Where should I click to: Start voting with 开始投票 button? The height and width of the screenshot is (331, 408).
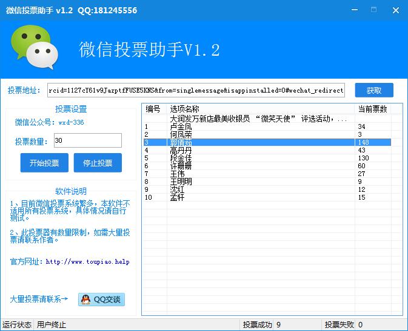point(44,163)
